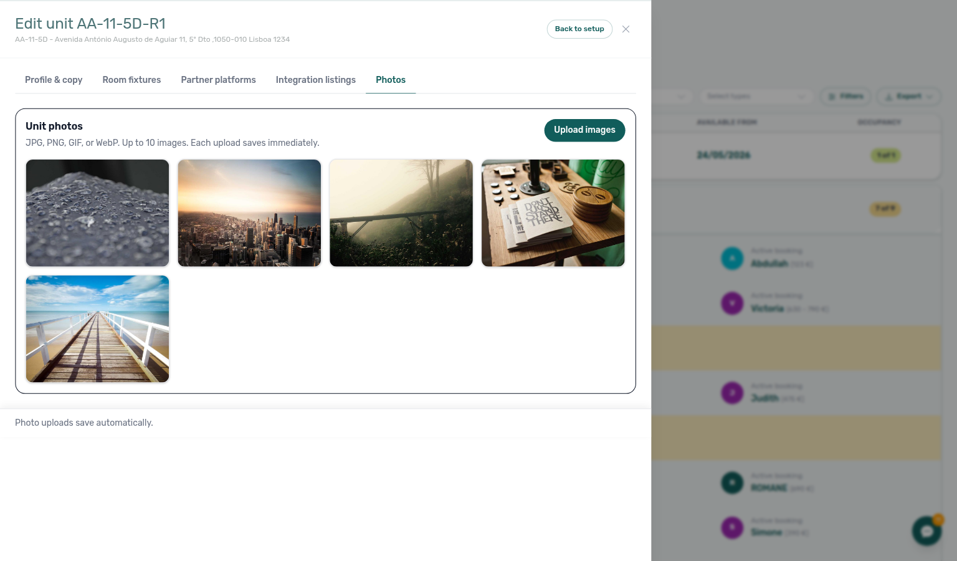Click the Victoria booking avatar in background

[732, 304]
